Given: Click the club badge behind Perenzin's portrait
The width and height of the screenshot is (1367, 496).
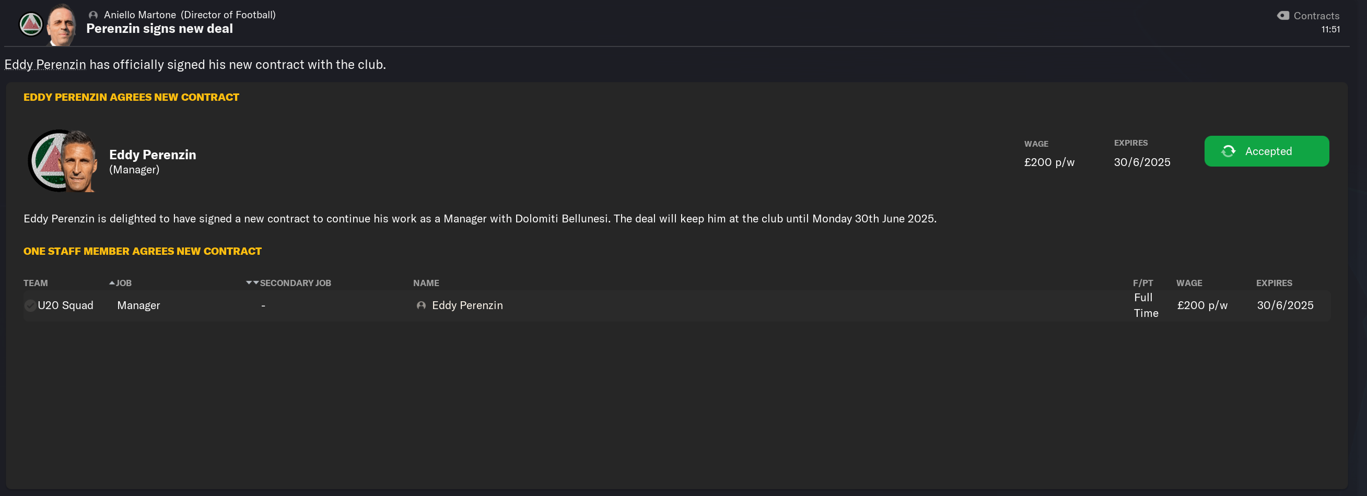Looking at the screenshot, I should point(46,160).
